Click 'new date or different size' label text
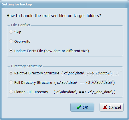Viewport: 129px width, 120px height. (x=66, y=51)
